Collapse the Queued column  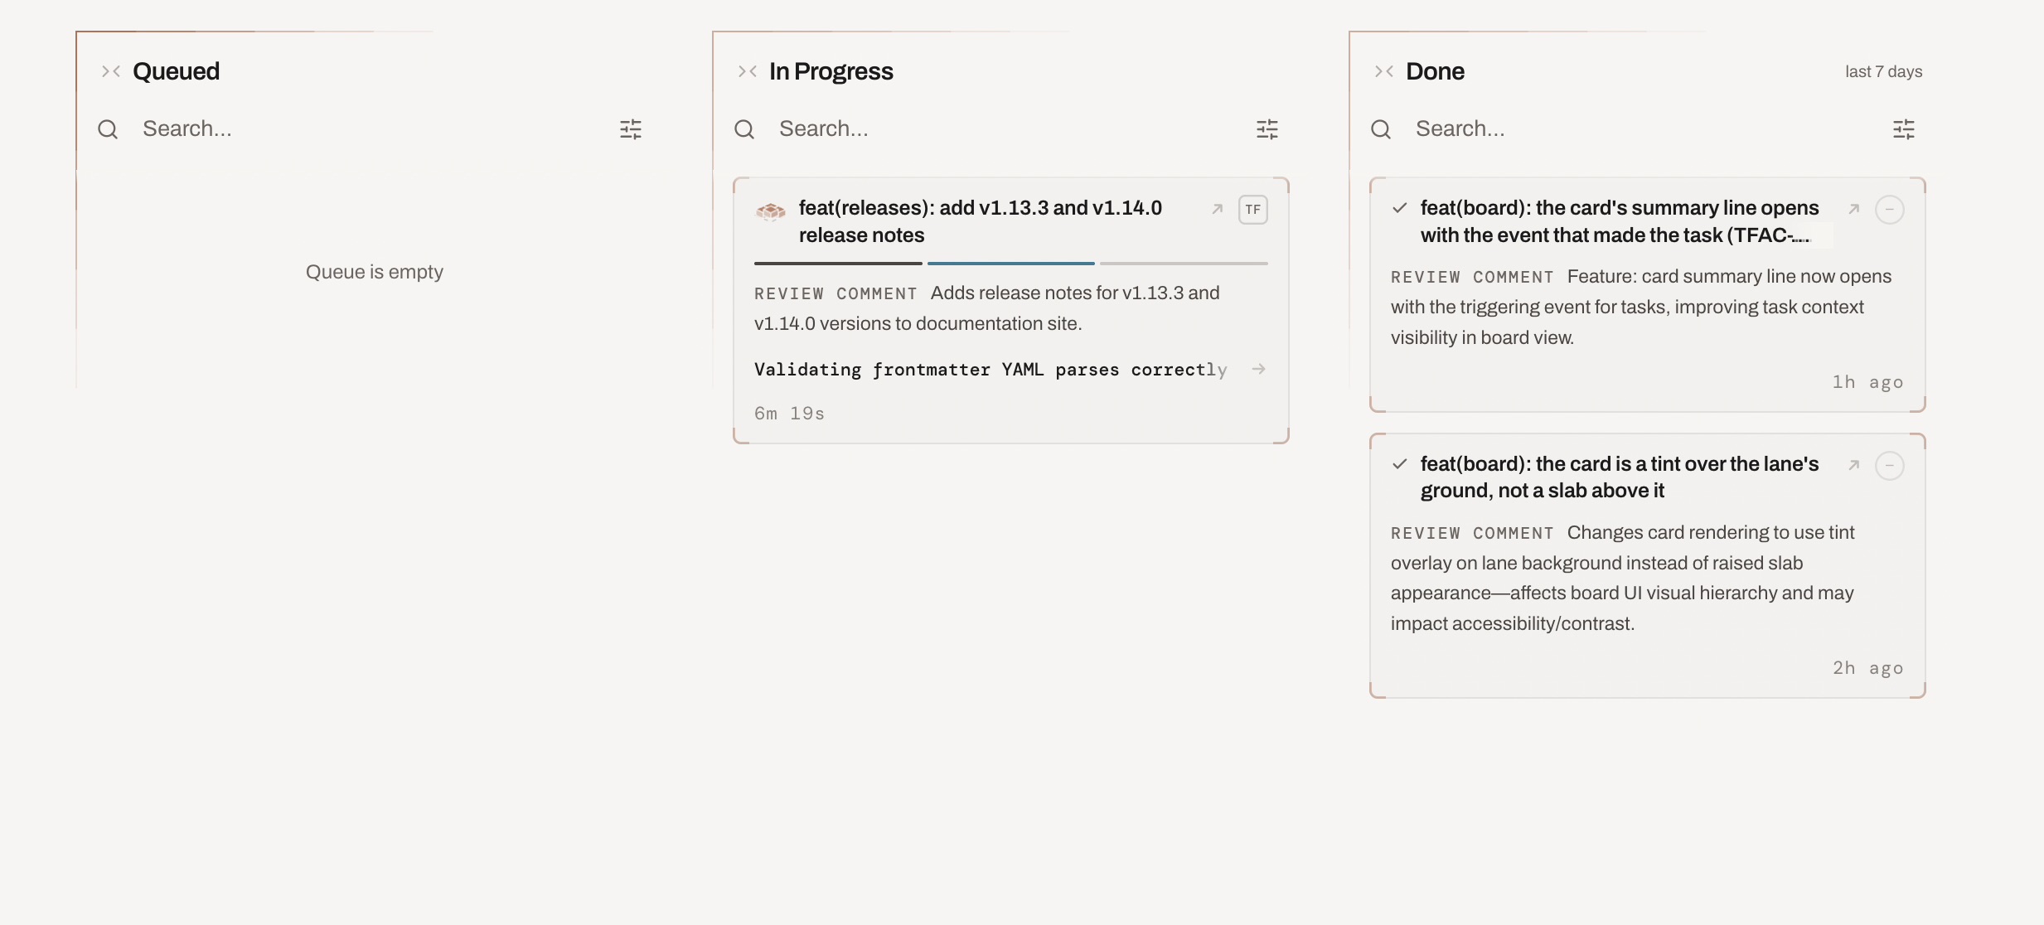(111, 71)
